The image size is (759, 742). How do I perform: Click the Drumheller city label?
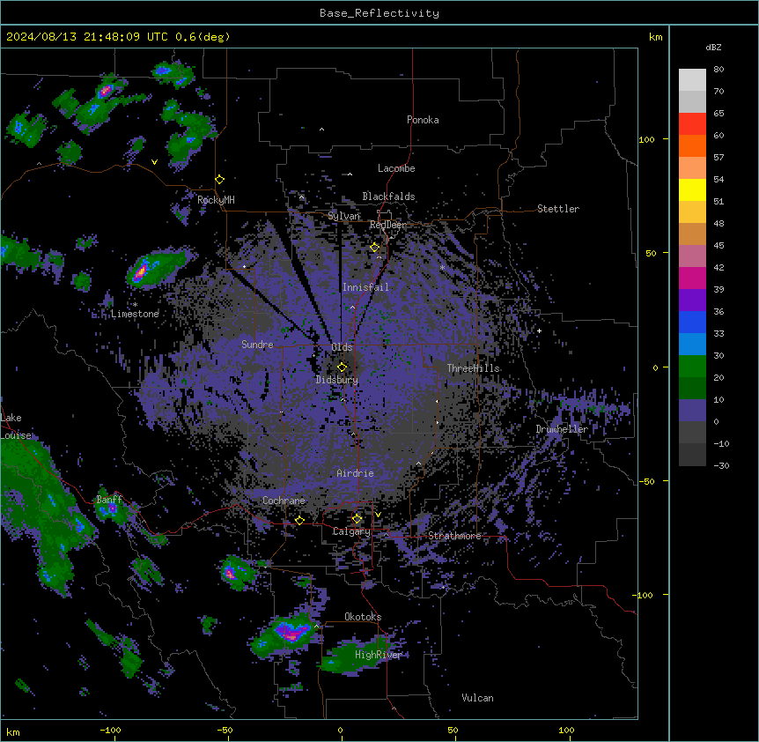(x=562, y=429)
